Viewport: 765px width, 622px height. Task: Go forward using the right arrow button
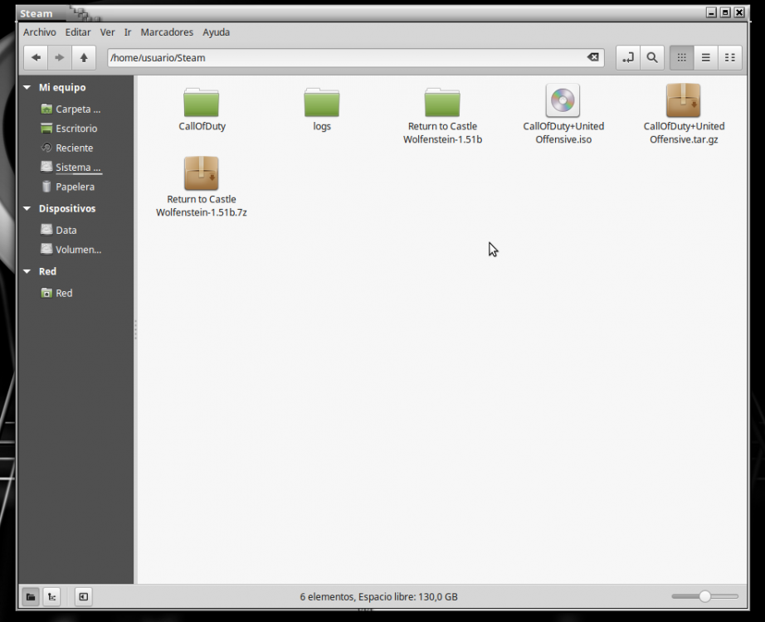(60, 57)
